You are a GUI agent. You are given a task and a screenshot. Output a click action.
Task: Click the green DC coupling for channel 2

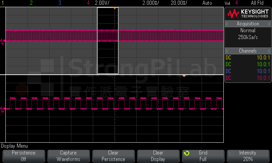228,64
